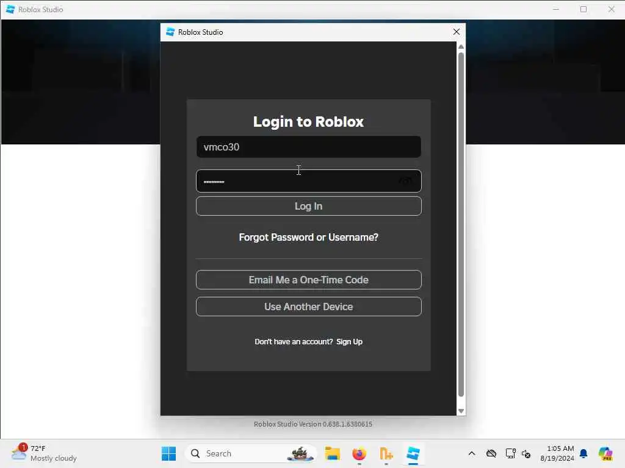Open Firefox from the taskbar
625x468 pixels.
[359, 453]
